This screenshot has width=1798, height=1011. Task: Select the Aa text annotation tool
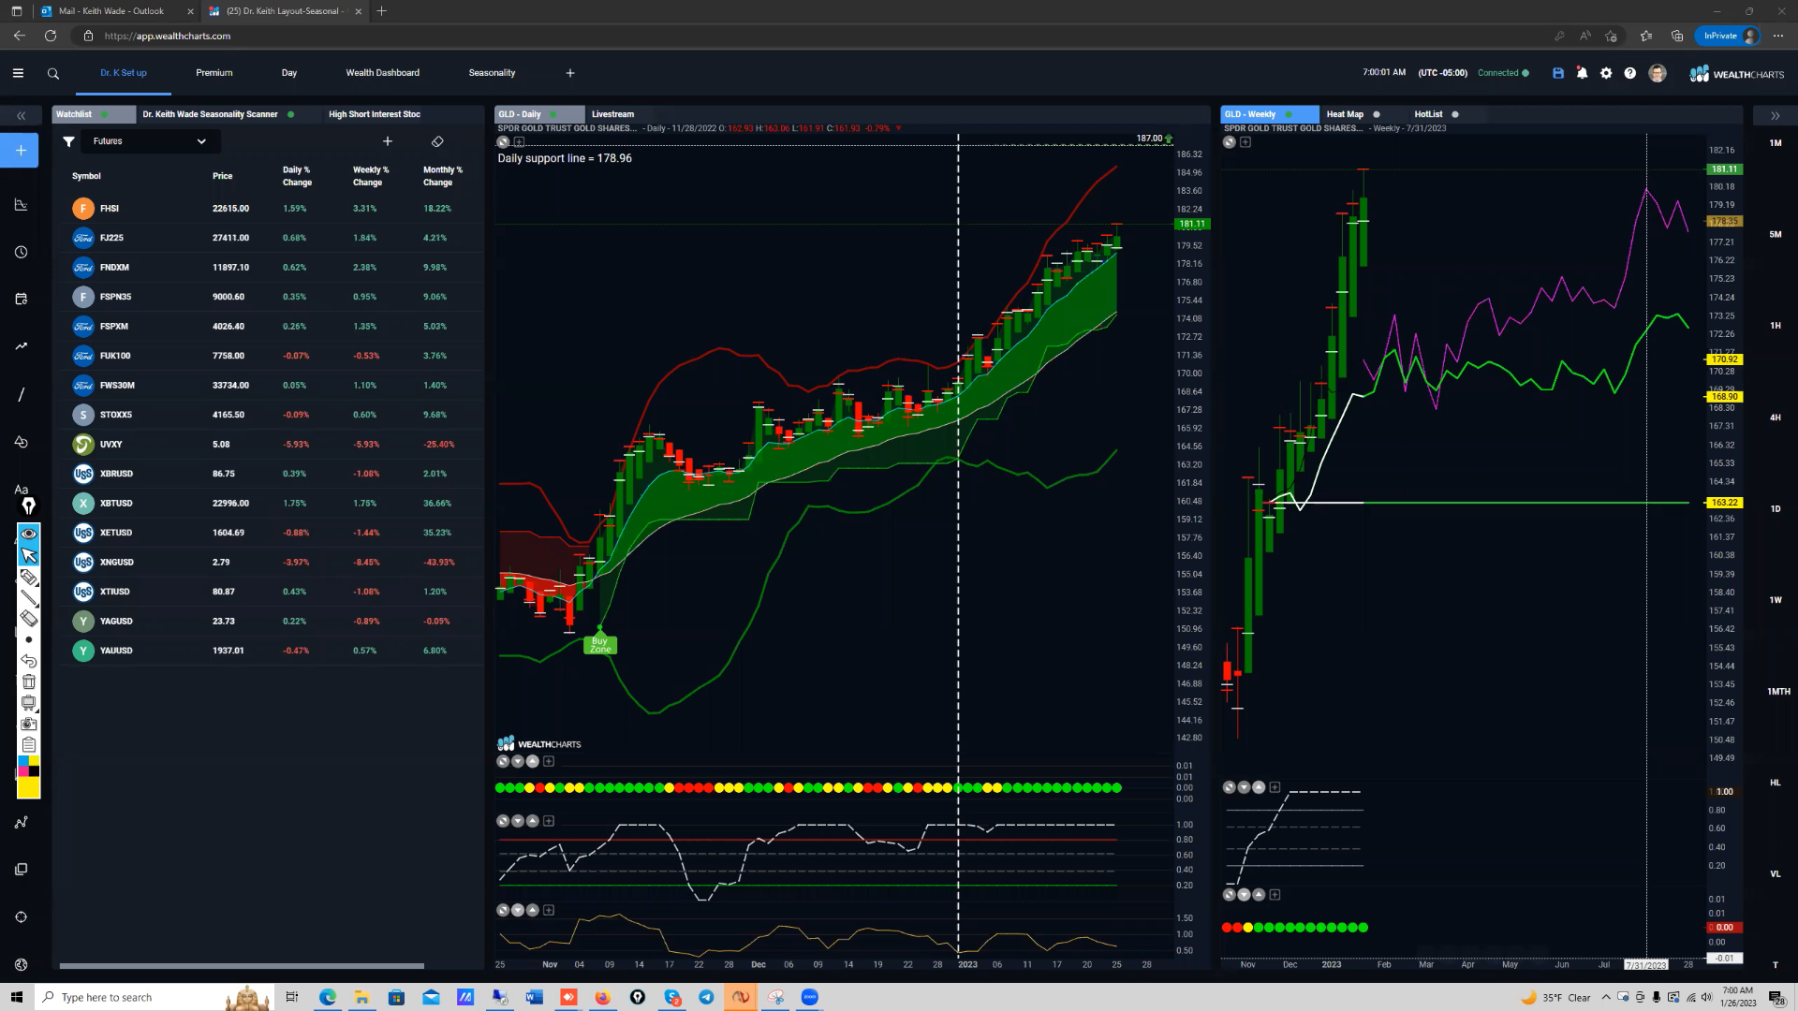pos(21,489)
